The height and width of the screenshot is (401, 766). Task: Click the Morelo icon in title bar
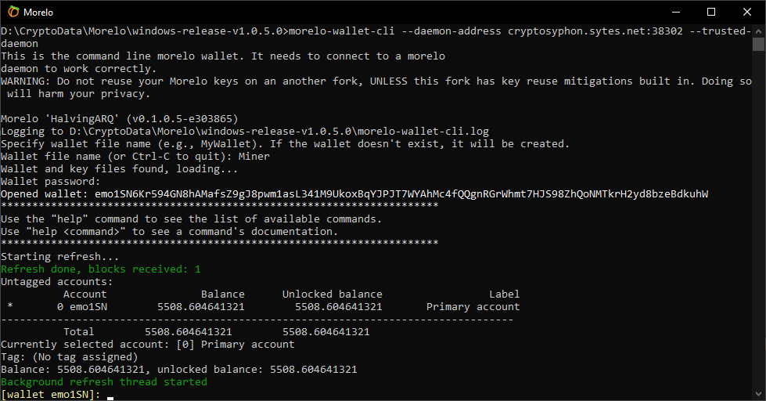click(x=12, y=12)
